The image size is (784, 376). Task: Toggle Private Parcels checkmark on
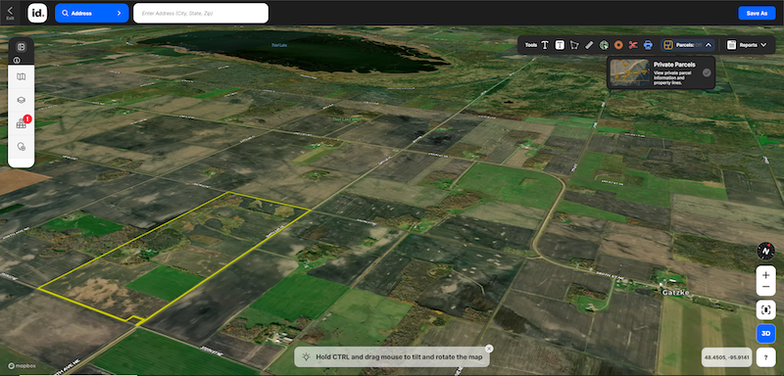coord(707,72)
